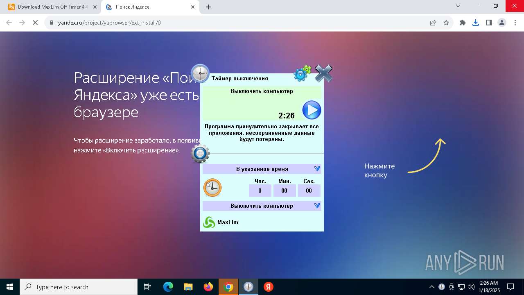Open a new browser tab
524x295 pixels.
208,7
